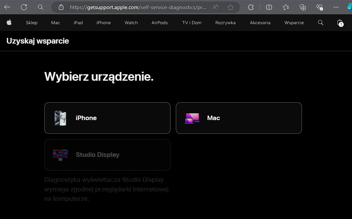
Task: Open the iPhone navigation item
Action: (x=104, y=23)
